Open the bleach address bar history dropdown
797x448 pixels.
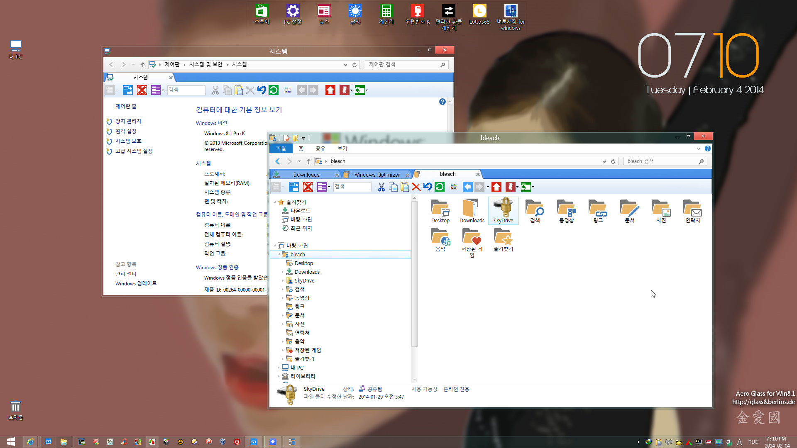pyautogui.click(x=604, y=162)
